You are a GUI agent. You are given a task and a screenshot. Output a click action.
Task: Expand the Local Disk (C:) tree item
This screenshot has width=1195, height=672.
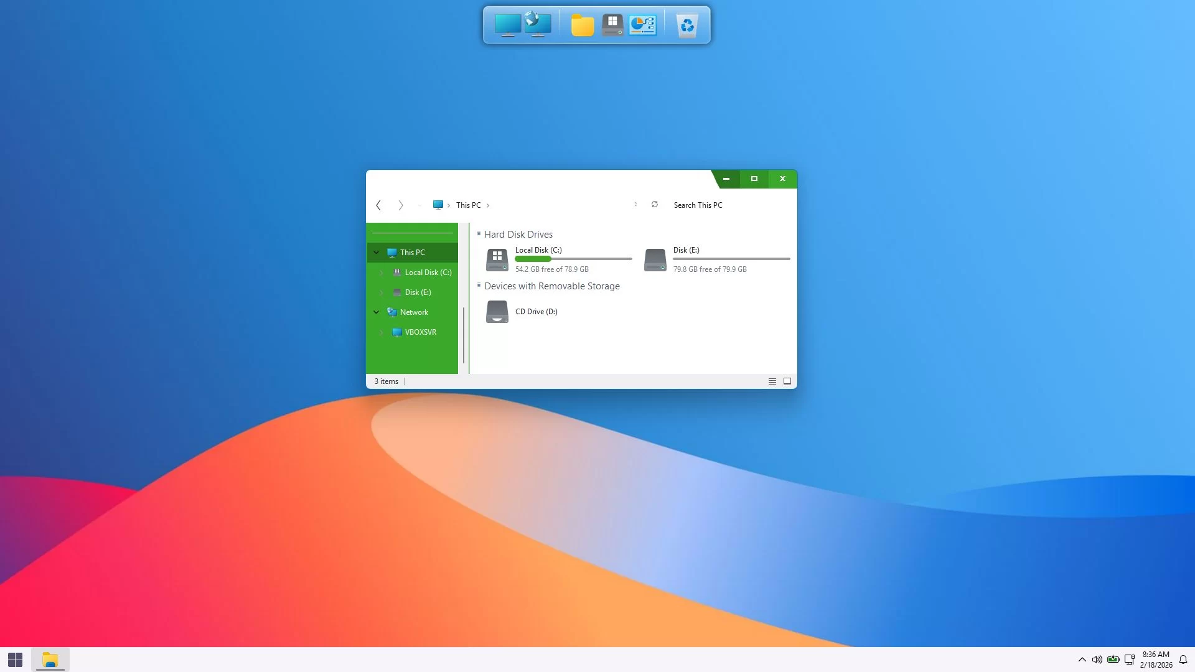382,272
